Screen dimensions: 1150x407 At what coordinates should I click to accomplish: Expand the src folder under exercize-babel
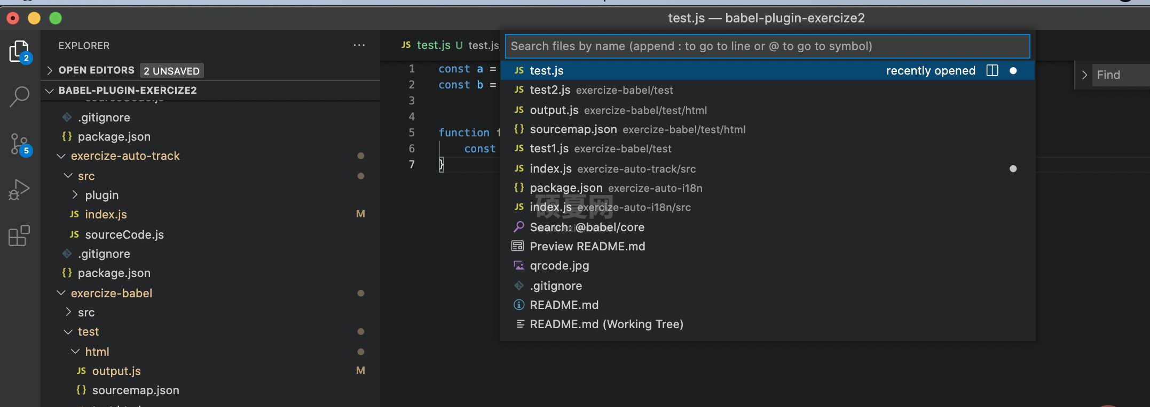coord(68,312)
